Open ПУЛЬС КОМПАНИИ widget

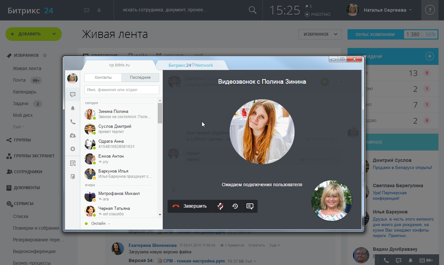point(393,34)
